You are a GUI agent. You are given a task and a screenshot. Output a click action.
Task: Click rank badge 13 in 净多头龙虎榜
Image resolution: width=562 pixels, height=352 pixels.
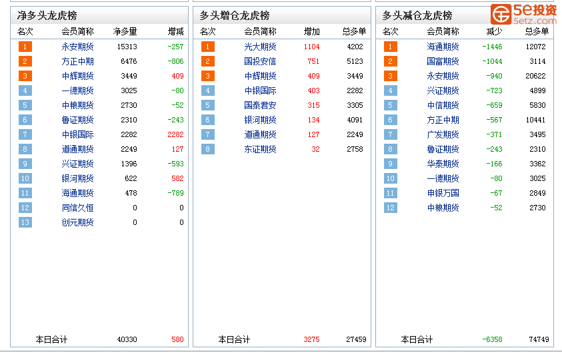click(25, 222)
